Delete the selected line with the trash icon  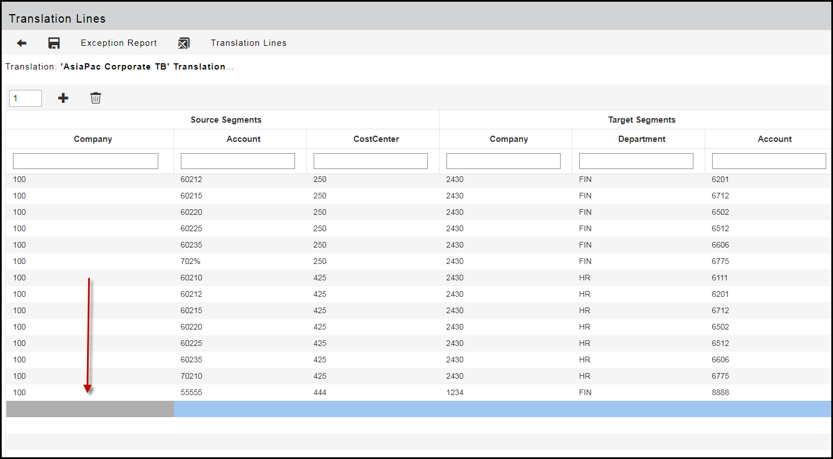pyautogui.click(x=96, y=98)
